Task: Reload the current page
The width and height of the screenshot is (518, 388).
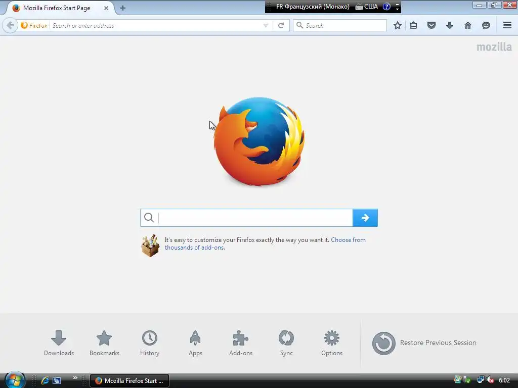Action: (x=281, y=25)
